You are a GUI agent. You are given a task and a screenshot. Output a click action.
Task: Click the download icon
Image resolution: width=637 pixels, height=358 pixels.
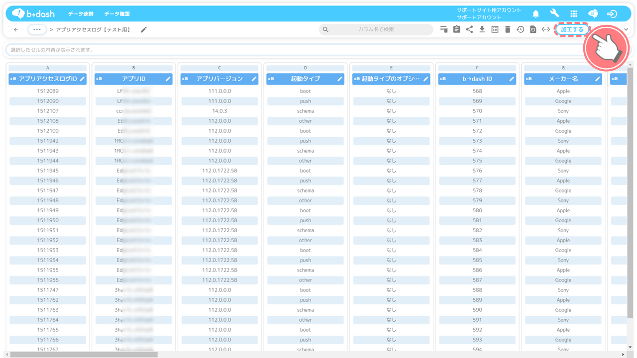pyautogui.click(x=482, y=30)
